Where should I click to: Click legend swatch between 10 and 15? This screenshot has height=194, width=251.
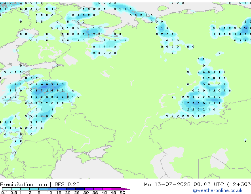pos(52,189)
